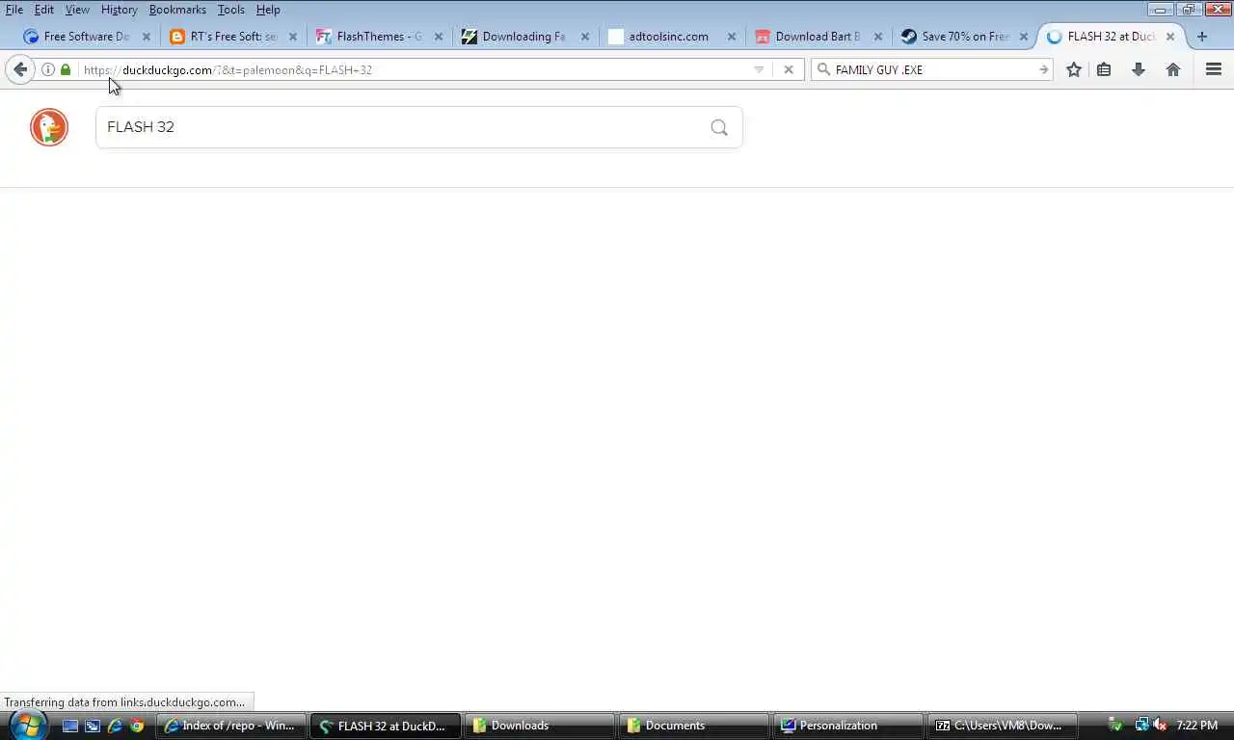
Task: Open the site information icon
Action: (x=48, y=69)
